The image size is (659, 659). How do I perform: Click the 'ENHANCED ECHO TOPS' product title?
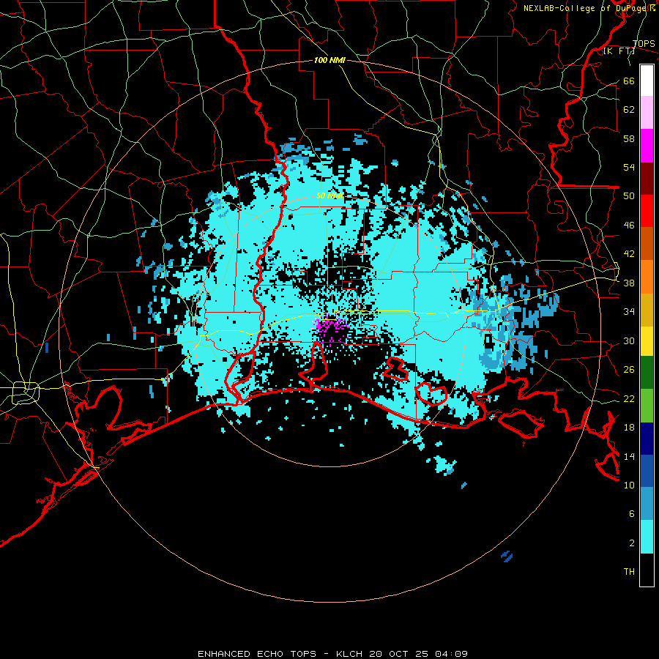pyautogui.click(x=257, y=654)
